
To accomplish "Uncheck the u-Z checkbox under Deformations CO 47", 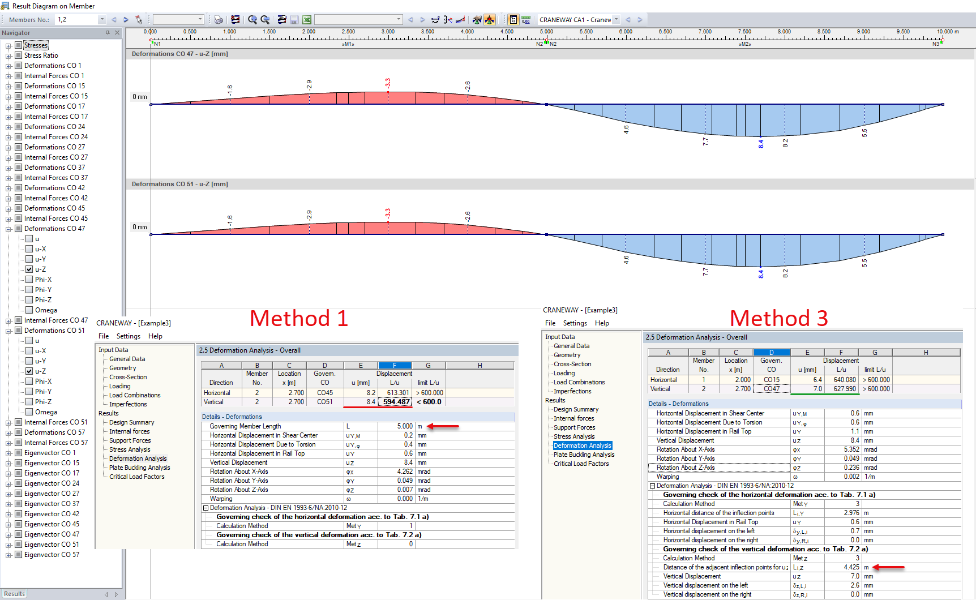I will (x=29, y=269).
